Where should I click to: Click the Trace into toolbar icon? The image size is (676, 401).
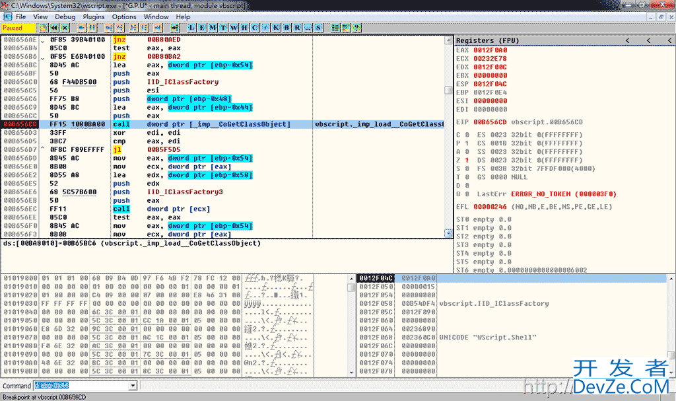133,28
